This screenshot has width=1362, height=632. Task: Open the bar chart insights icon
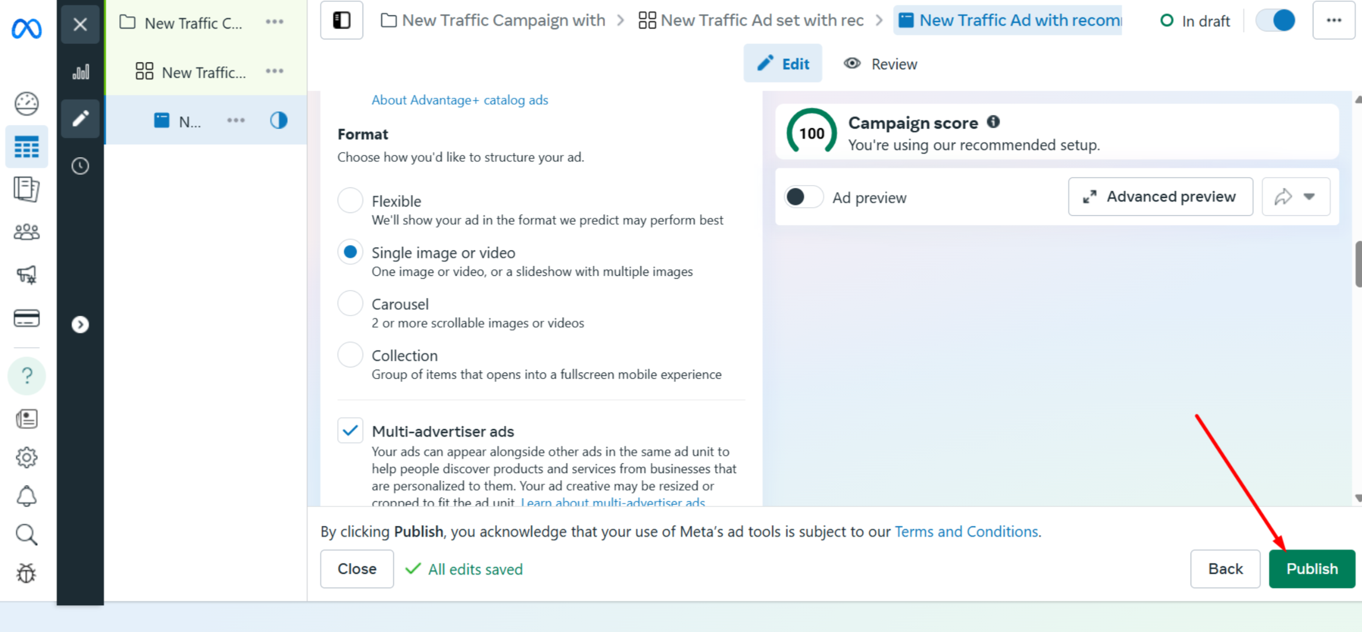tap(80, 72)
